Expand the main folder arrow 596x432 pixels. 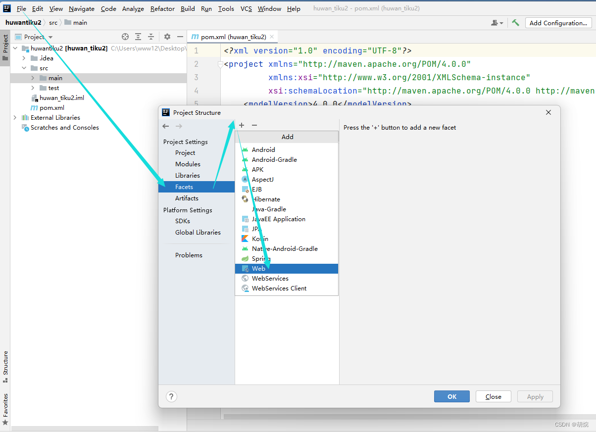click(33, 78)
